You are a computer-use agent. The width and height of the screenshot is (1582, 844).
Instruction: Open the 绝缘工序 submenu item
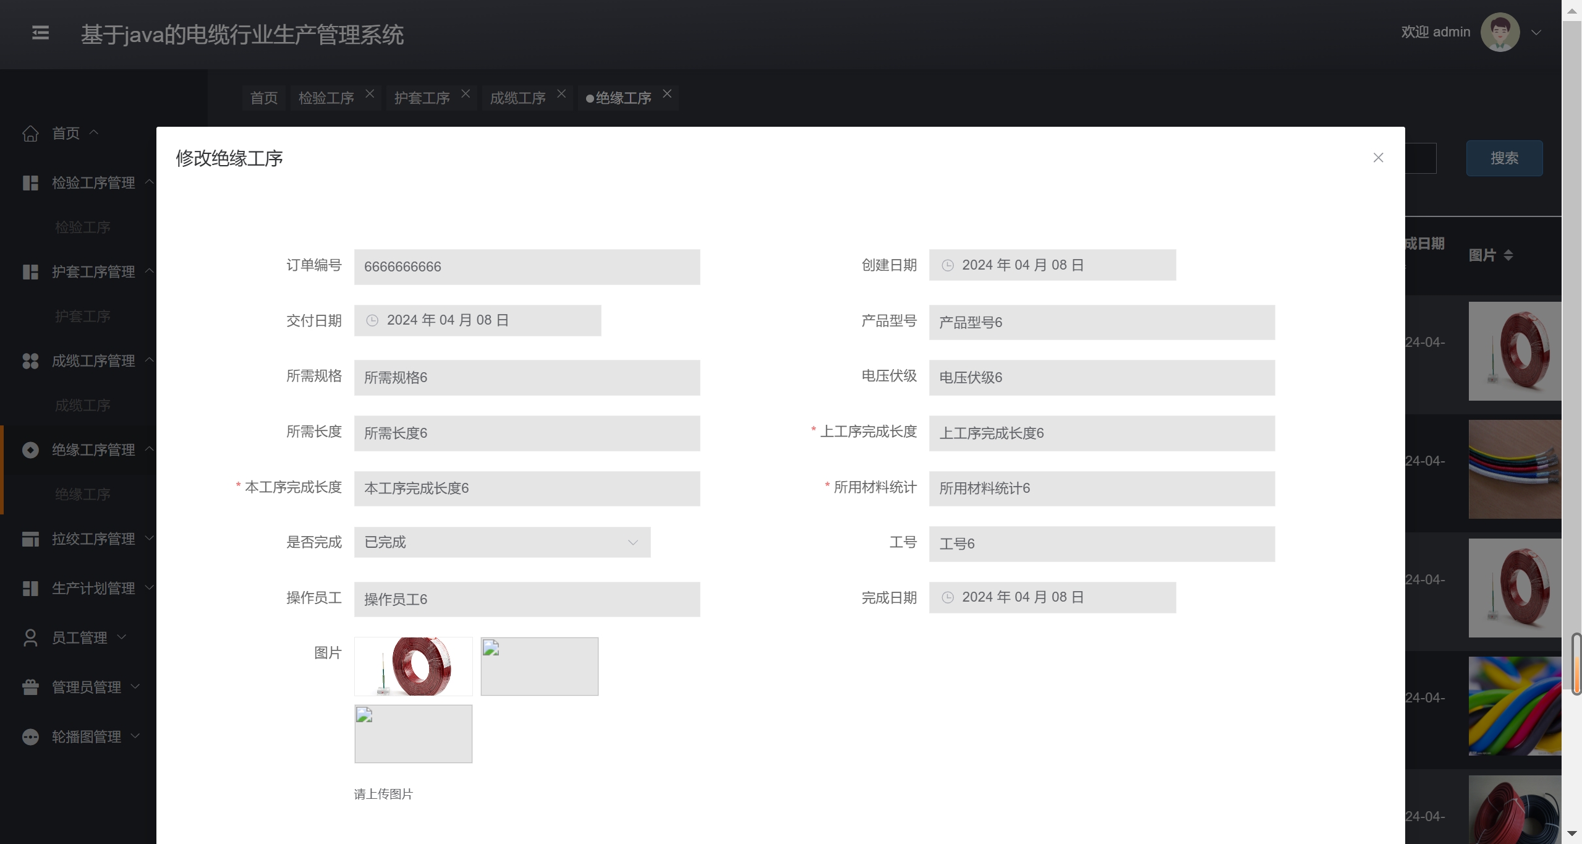83,495
